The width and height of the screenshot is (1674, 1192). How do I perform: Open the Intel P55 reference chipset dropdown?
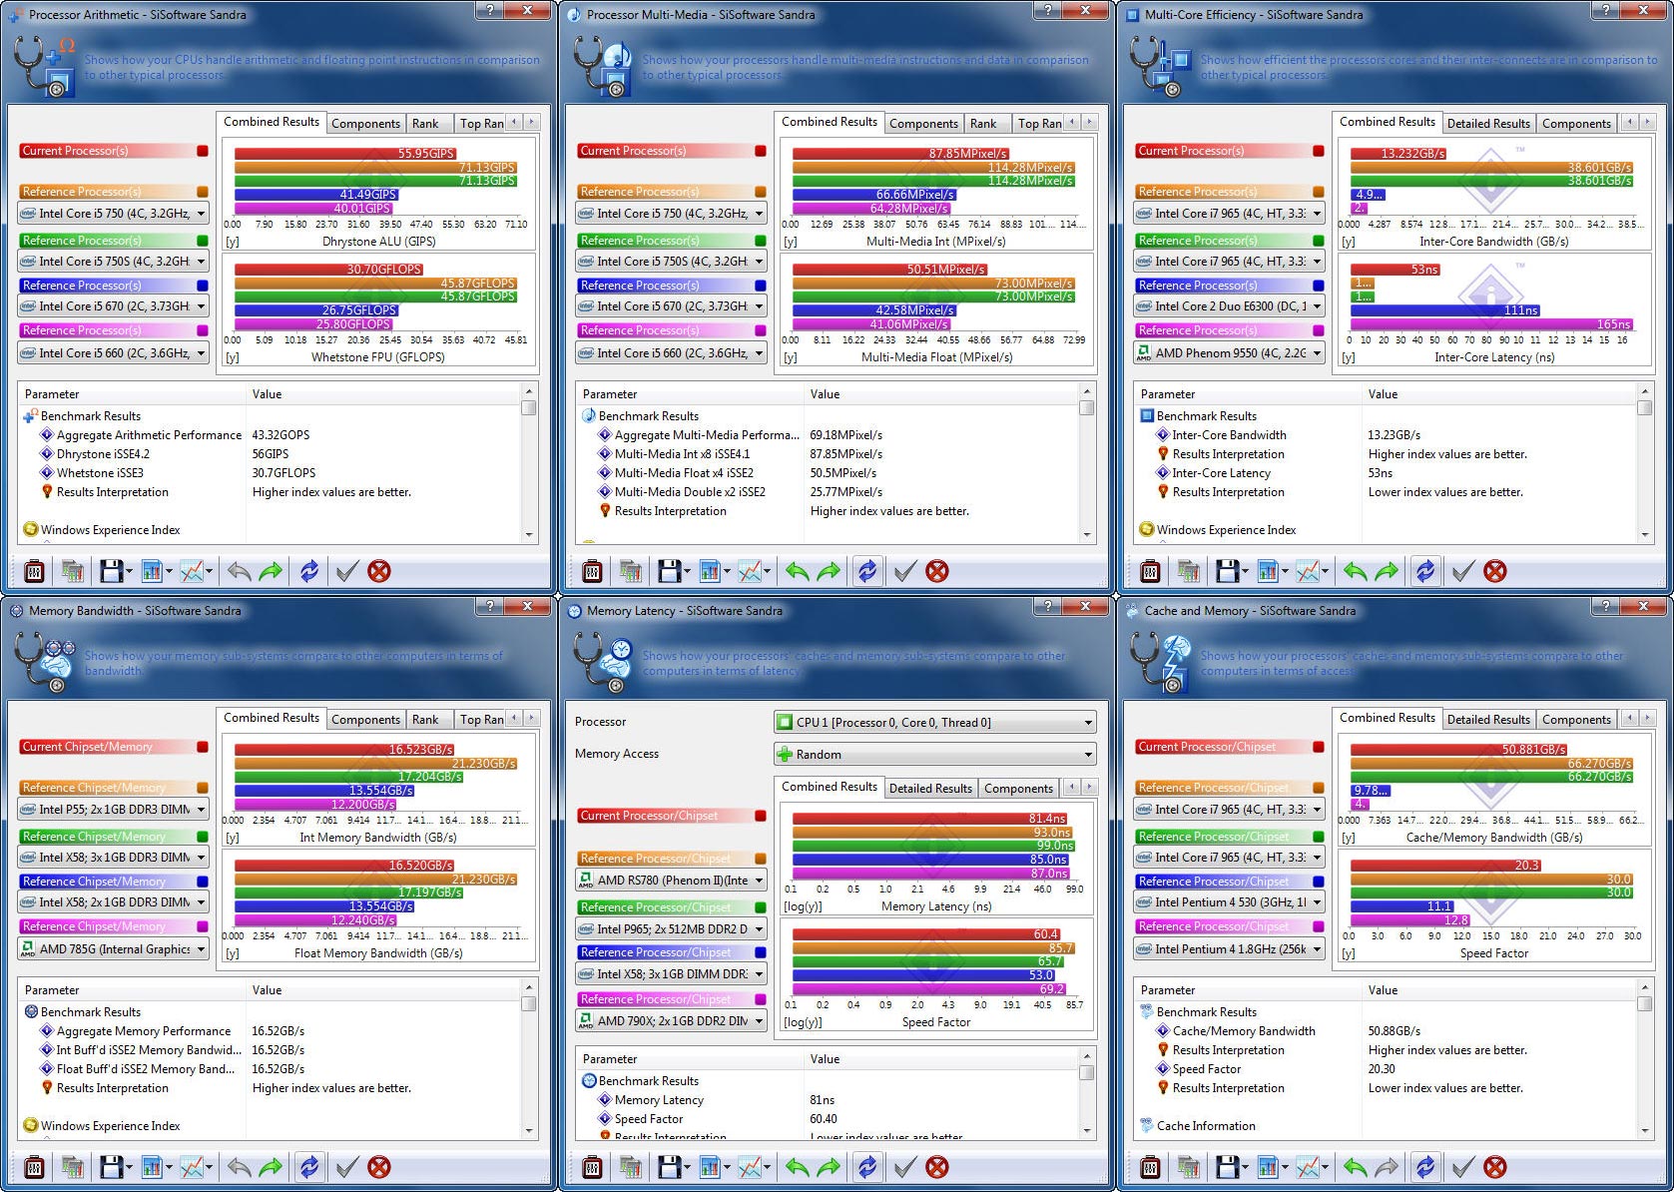[113, 810]
